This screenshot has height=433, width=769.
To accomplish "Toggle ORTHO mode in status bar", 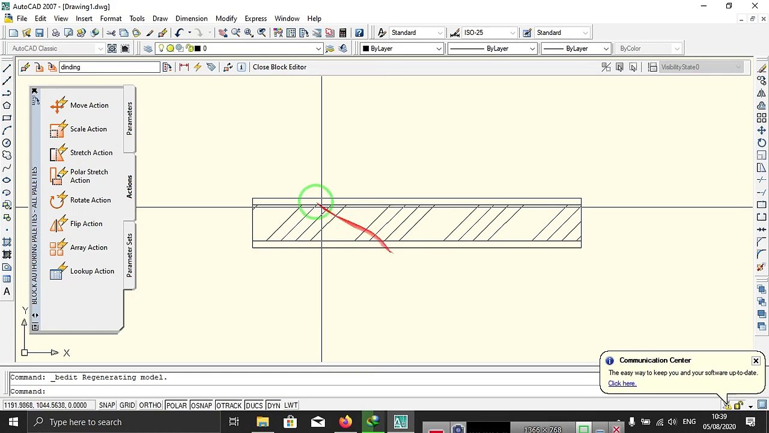I will (150, 405).
